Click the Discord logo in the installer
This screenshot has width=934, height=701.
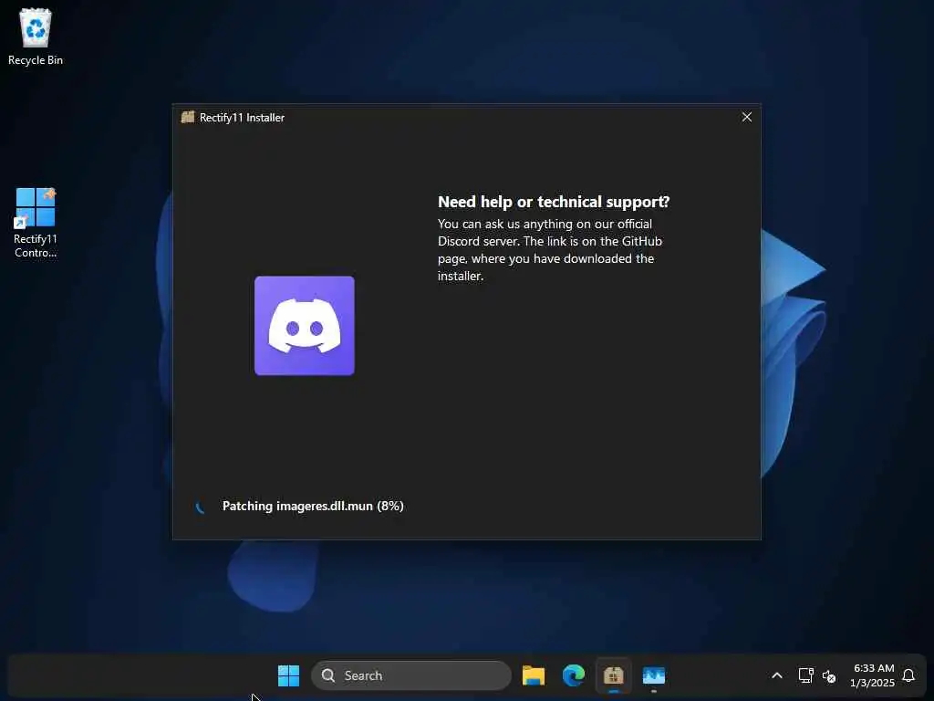pos(305,326)
